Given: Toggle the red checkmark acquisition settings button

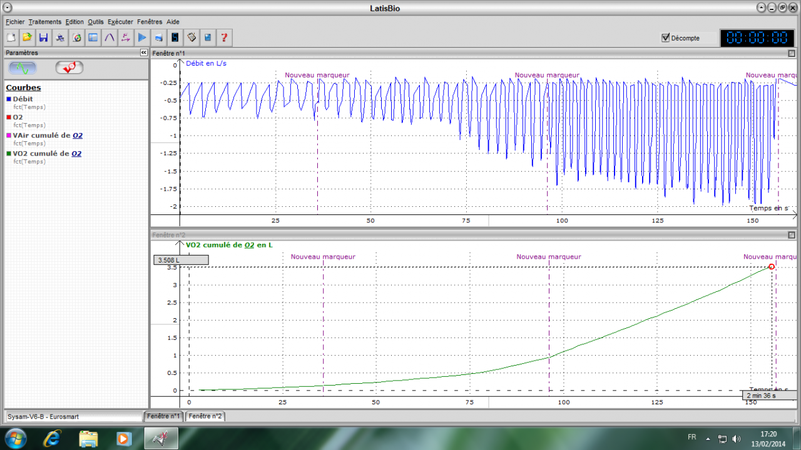Looking at the screenshot, I should coord(69,67).
